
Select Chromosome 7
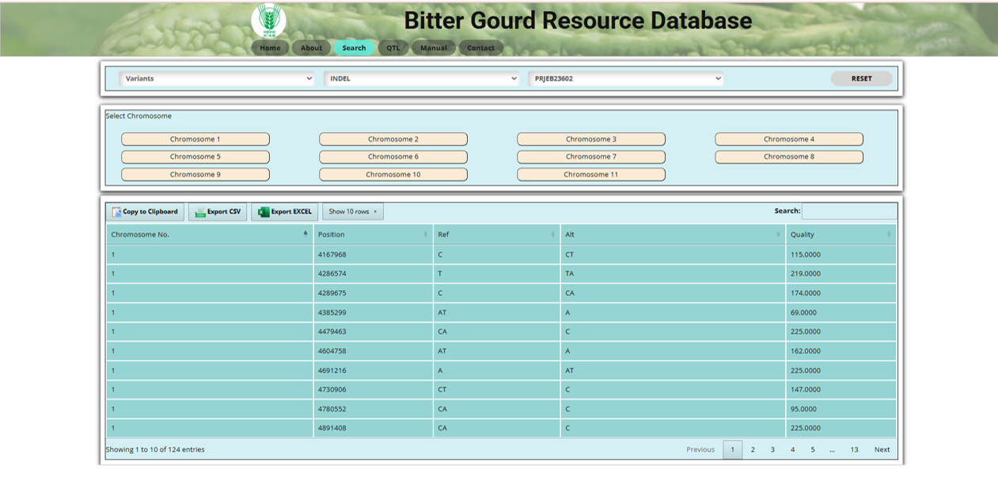(590, 157)
